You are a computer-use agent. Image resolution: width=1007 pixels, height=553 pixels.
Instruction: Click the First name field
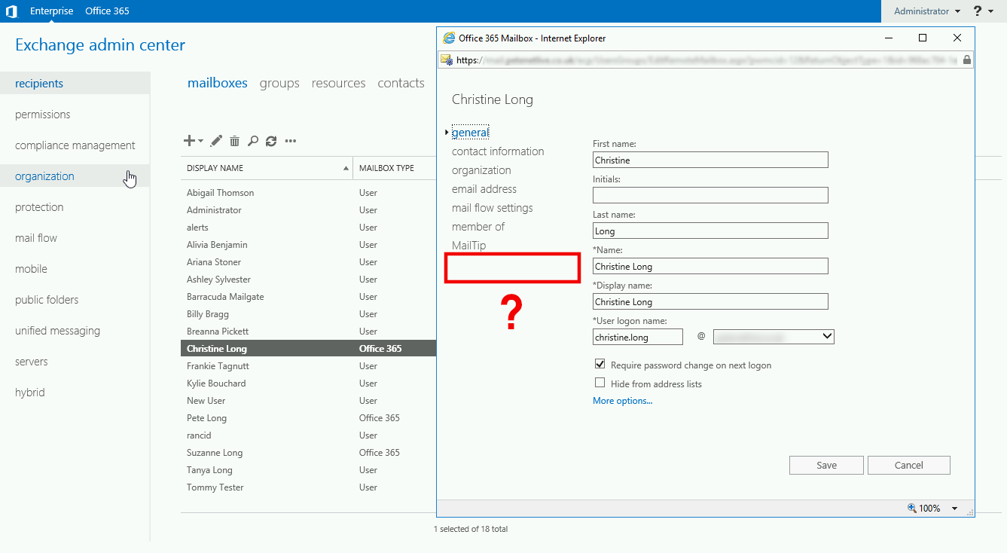pos(710,160)
